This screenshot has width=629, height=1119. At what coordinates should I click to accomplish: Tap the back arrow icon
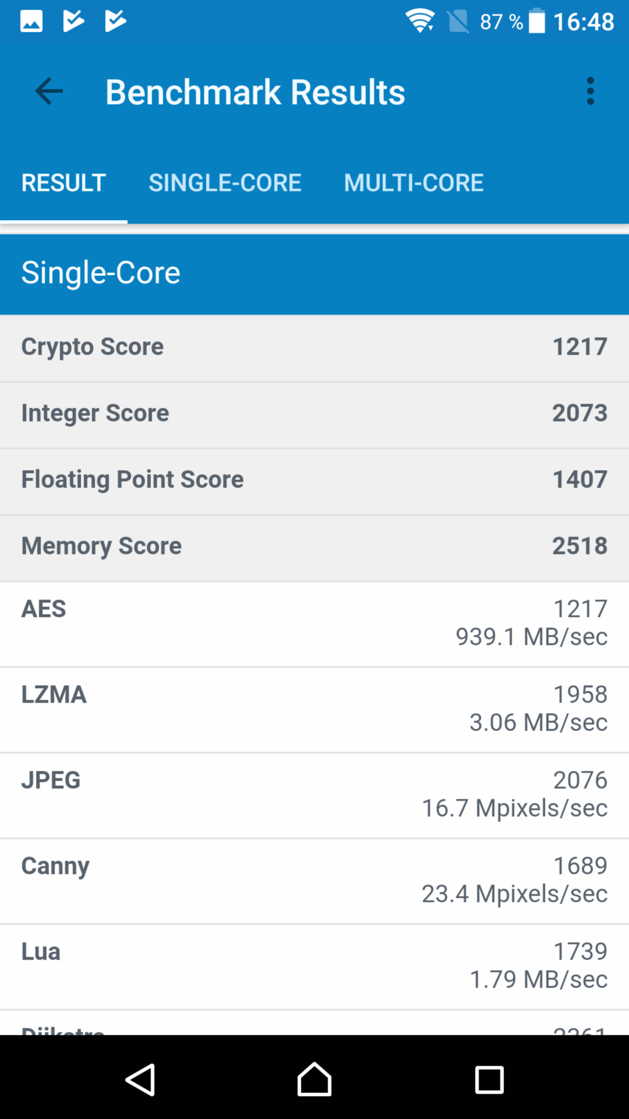click(49, 91)
